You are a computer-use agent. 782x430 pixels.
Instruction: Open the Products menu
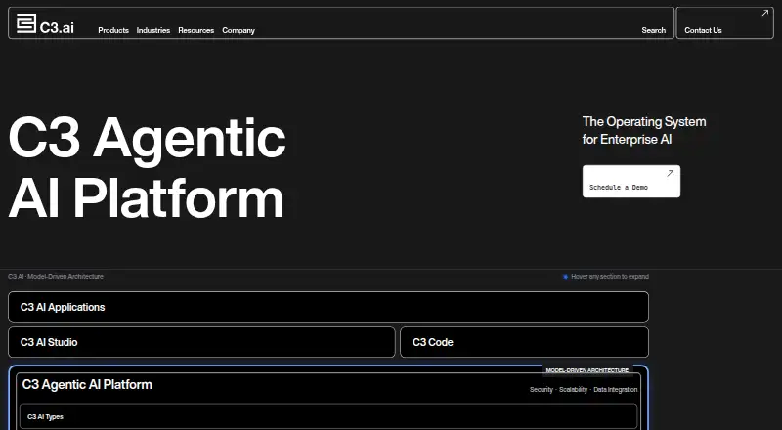[x=113, y=30]
